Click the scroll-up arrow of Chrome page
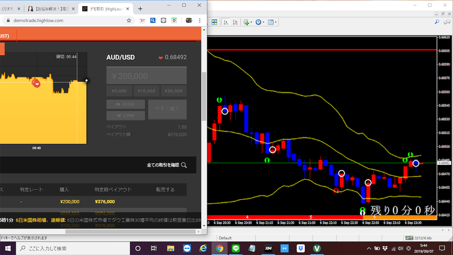 coord(204,30)
